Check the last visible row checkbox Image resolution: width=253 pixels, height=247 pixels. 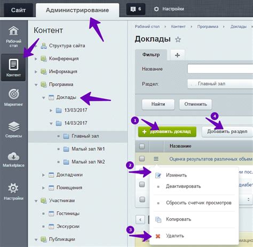142,200
